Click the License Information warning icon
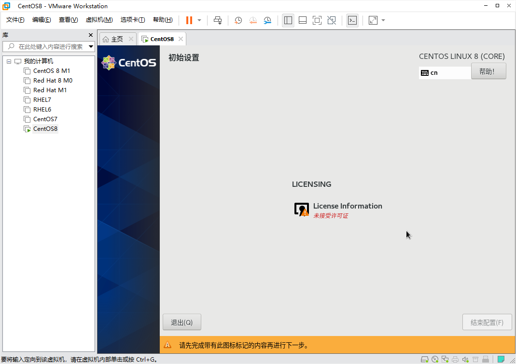Screen dimensions: 516x364 coord(301,210)
